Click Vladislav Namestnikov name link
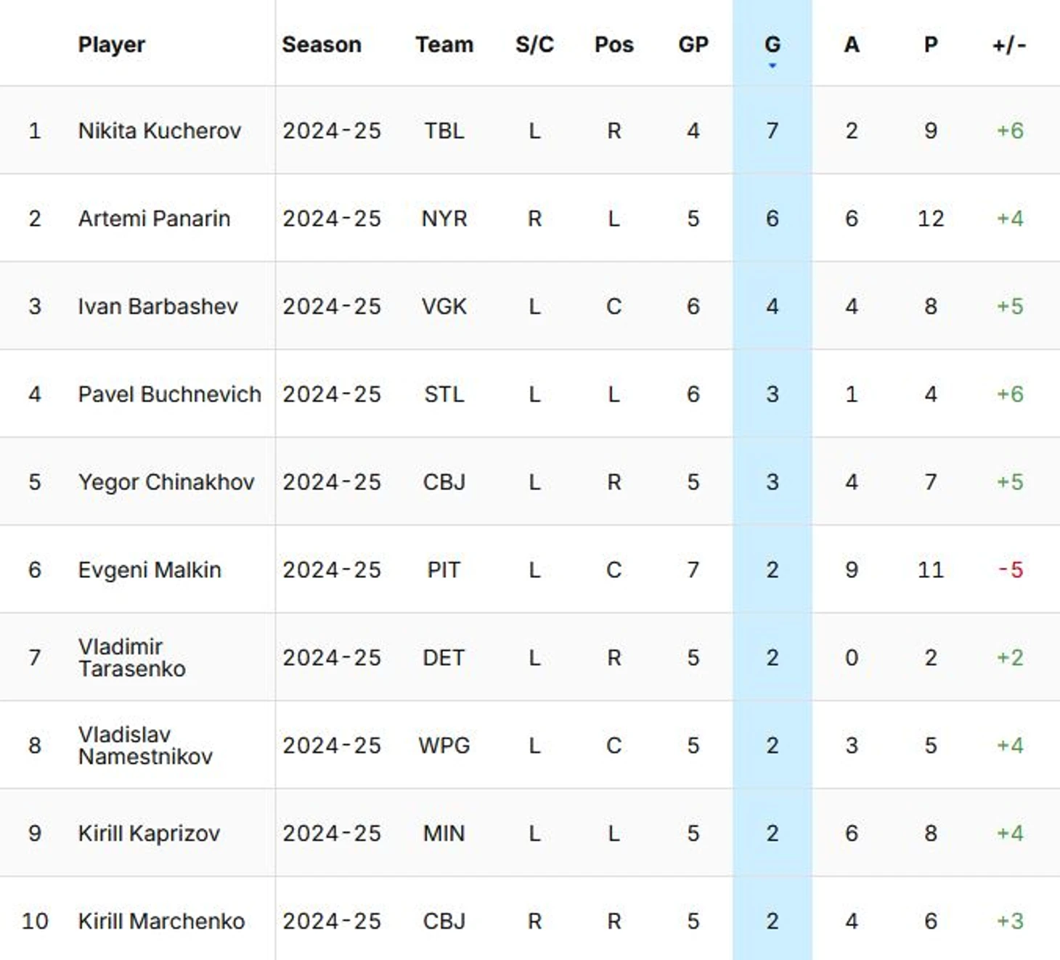 tap(145, 745)
